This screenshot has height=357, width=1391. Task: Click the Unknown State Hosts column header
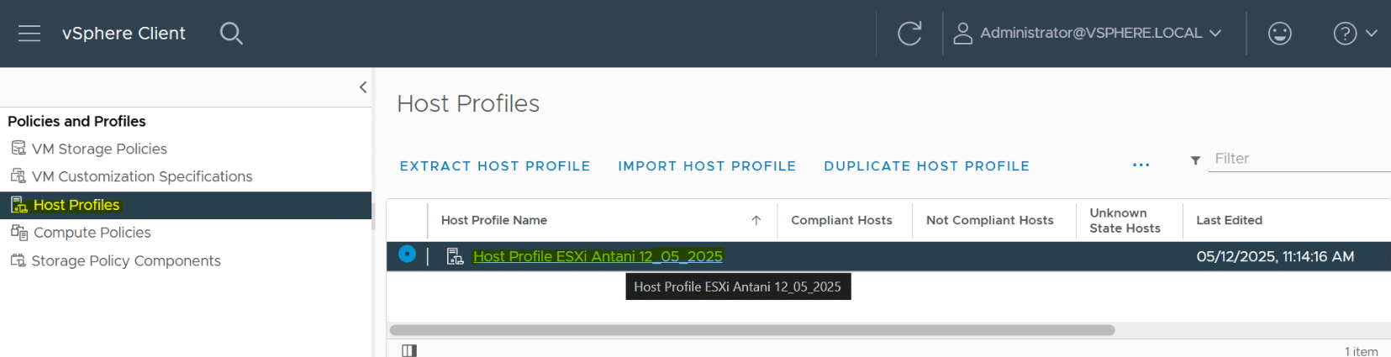pos(1125,220)
